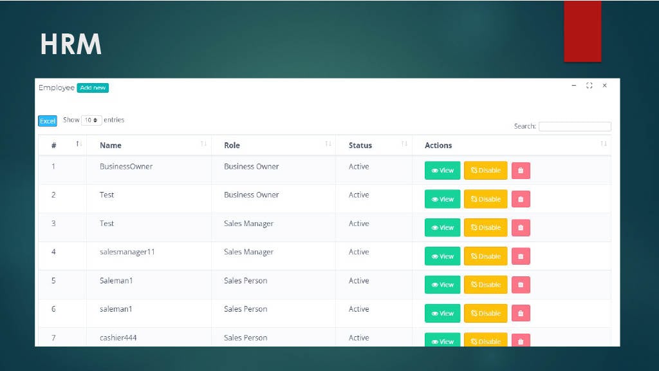The width and height of the screenshot is (659, 371).
Task: Click the ban icon on salesmanager11's Disable button
Action: tap(476, 256)
